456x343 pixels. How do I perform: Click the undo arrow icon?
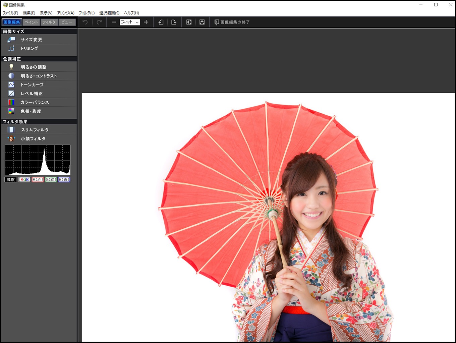(x=85, y=22)
